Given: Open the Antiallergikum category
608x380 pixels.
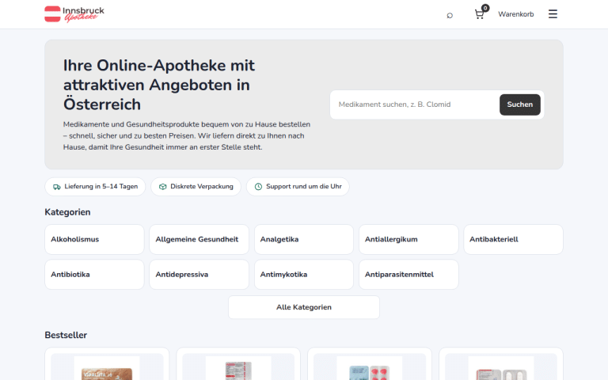Looking at the screenshot, I should [408, 239].
